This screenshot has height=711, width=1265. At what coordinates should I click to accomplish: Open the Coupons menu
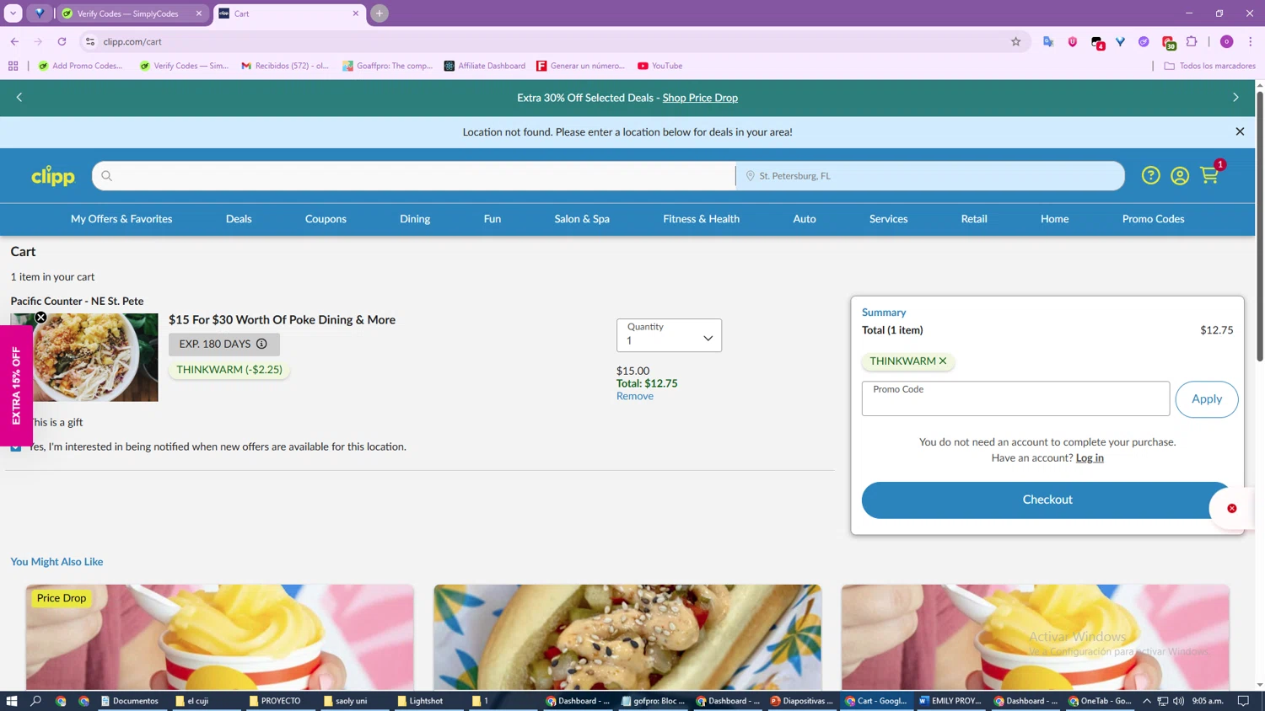[x=326, y=219]
